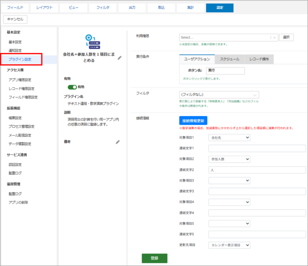The width and height of the screenshot is (308, 266).
Task: Click the 選択 button next to 利用権限
Action: click(286, 37)
